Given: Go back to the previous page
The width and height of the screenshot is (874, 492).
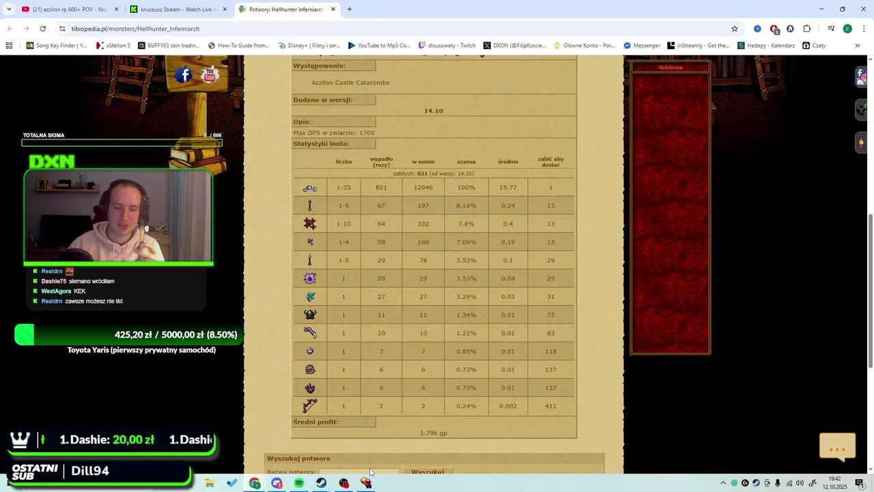Looking at the screenshot, I should (x=10, y=29).
